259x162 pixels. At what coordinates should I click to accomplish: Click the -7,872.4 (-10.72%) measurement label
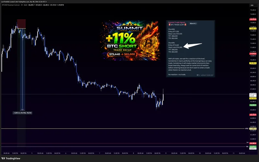(x=22, y=113)
